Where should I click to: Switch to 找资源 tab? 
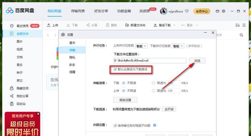145,11
